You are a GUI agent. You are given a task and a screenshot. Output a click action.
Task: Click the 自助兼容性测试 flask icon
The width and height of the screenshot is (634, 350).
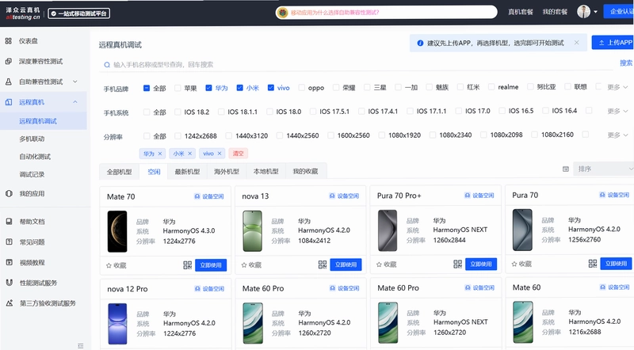point(8,82)
